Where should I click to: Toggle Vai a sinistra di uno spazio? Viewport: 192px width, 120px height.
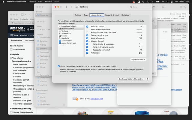click(87, 44)
